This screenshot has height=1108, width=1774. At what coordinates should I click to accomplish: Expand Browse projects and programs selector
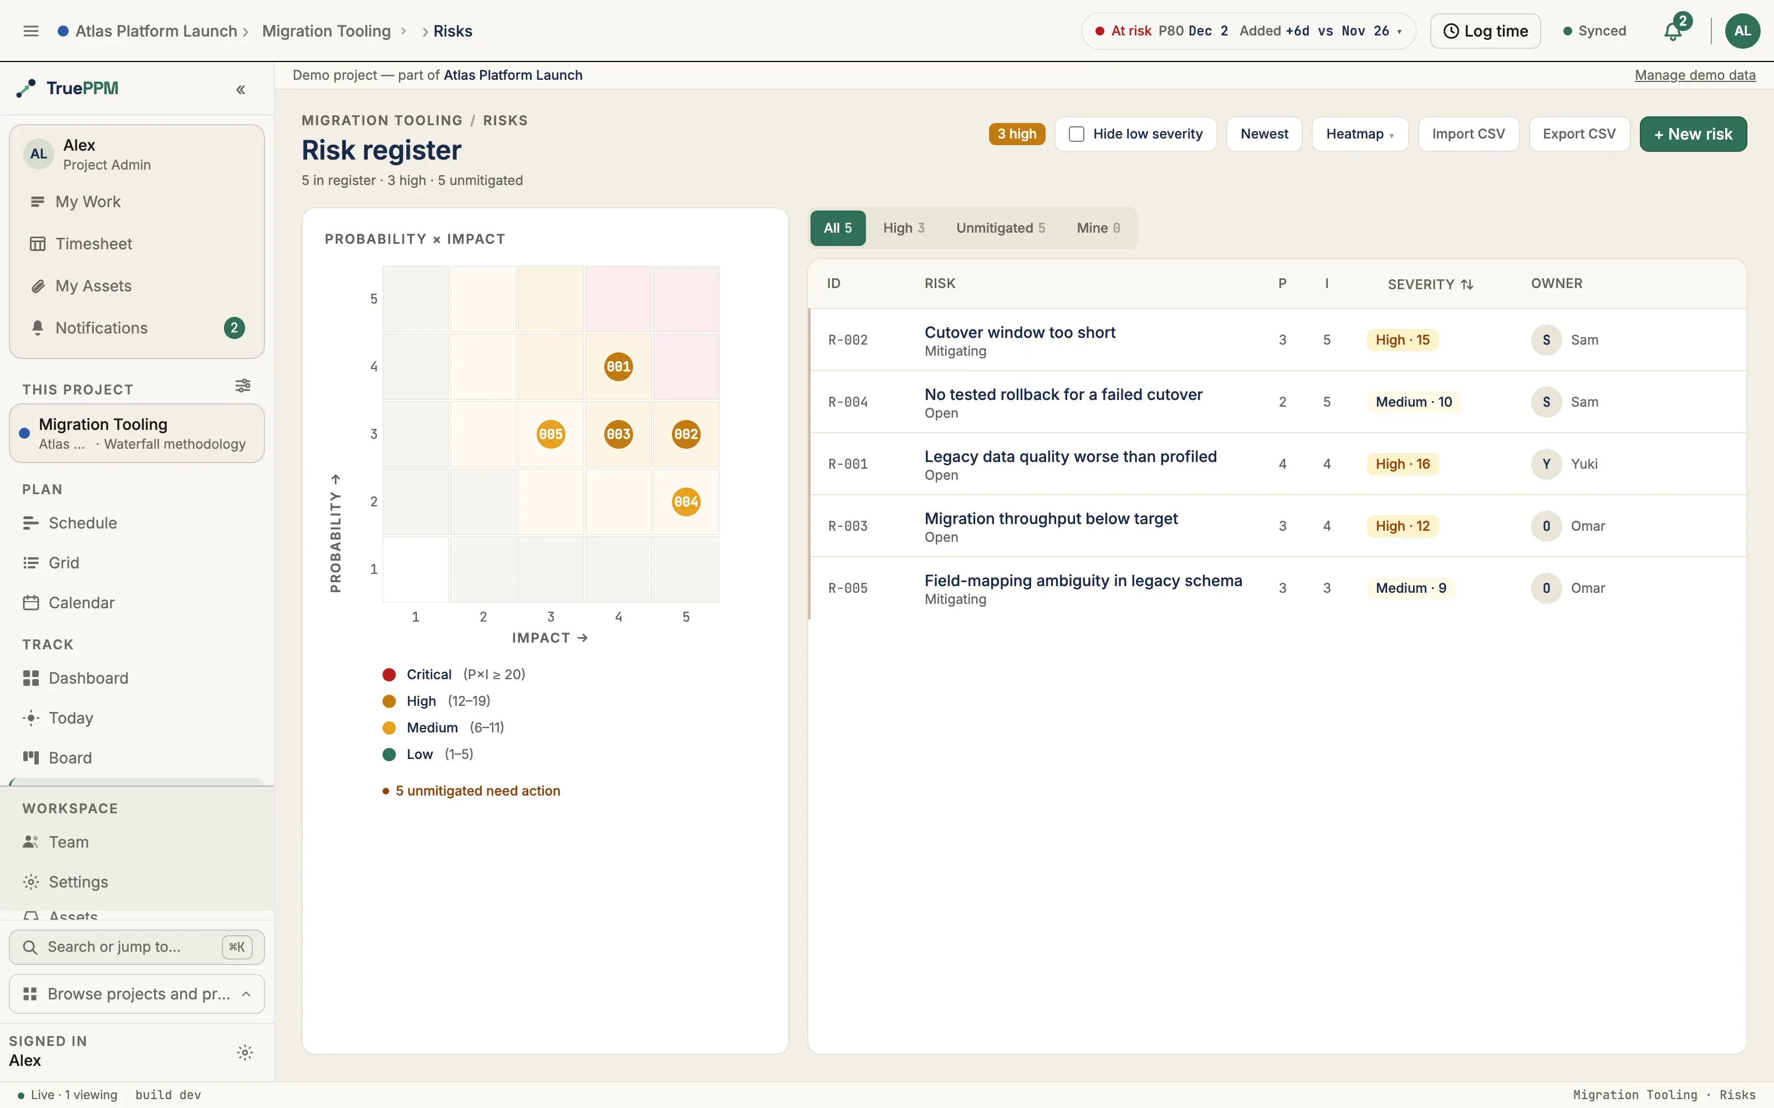(137, 994)
